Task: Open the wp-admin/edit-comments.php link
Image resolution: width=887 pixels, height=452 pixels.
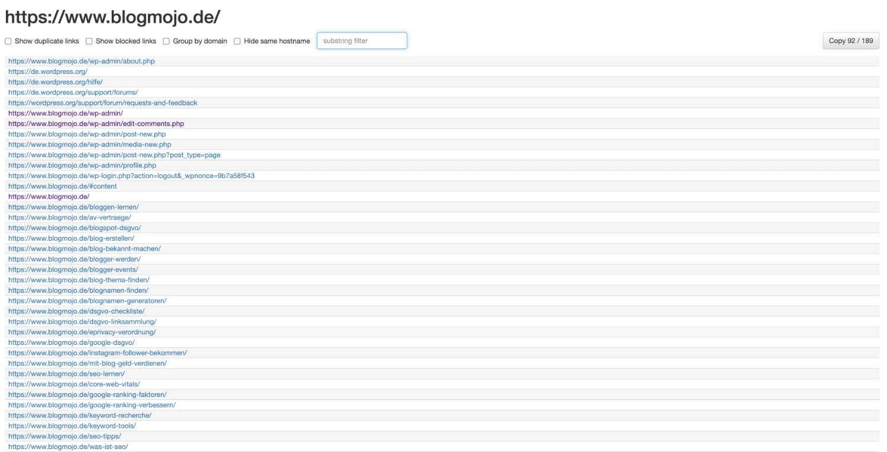Action: pyautogui.click(x=96, y=124)
